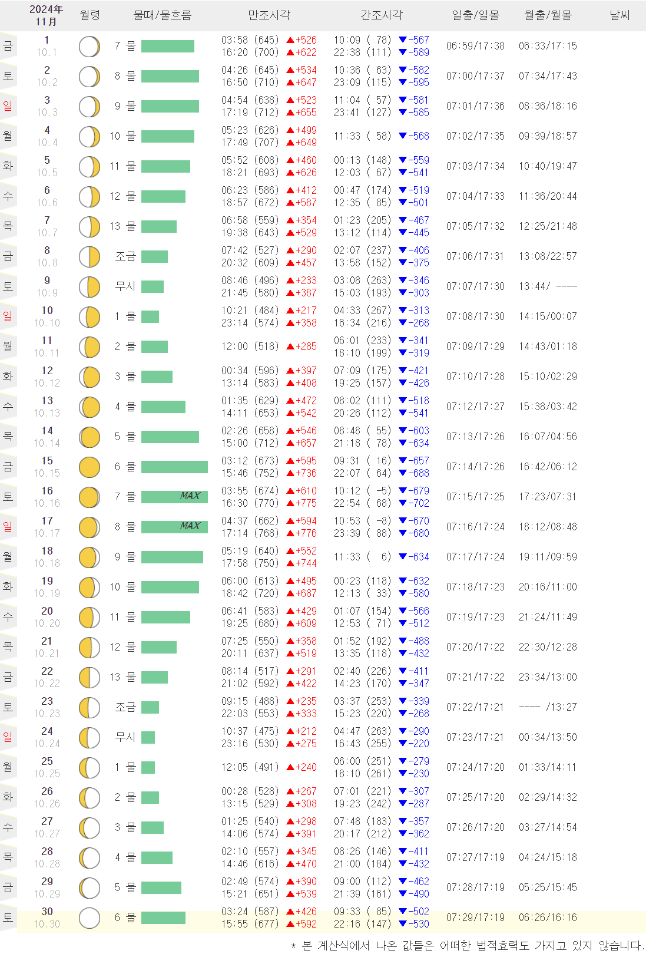Viewport: 646px width, 957px height.
Task: Click the 간조시각 column header
Action: [x=382, y=15]
